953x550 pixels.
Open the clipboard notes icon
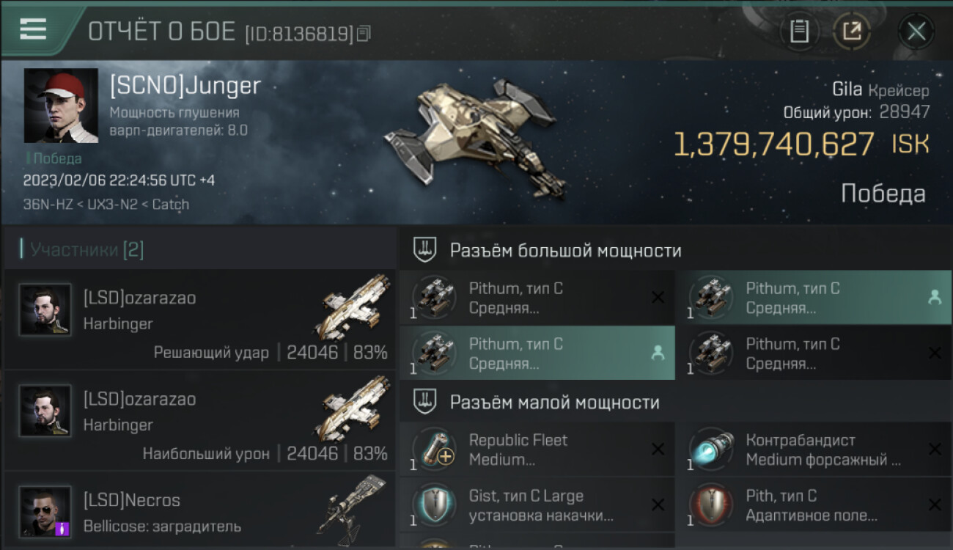point(799,32)
